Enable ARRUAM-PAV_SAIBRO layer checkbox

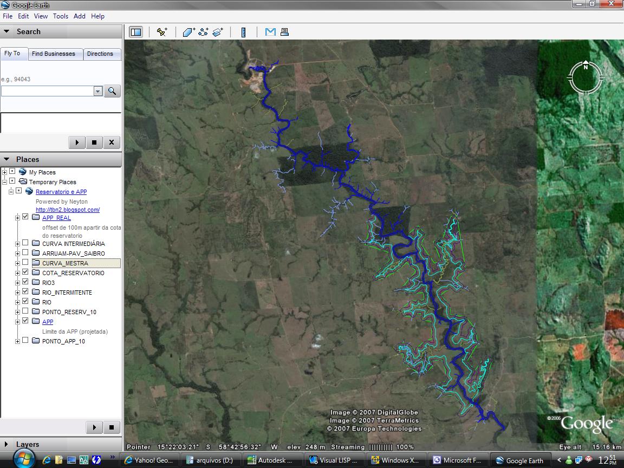(x=25, y=253)
